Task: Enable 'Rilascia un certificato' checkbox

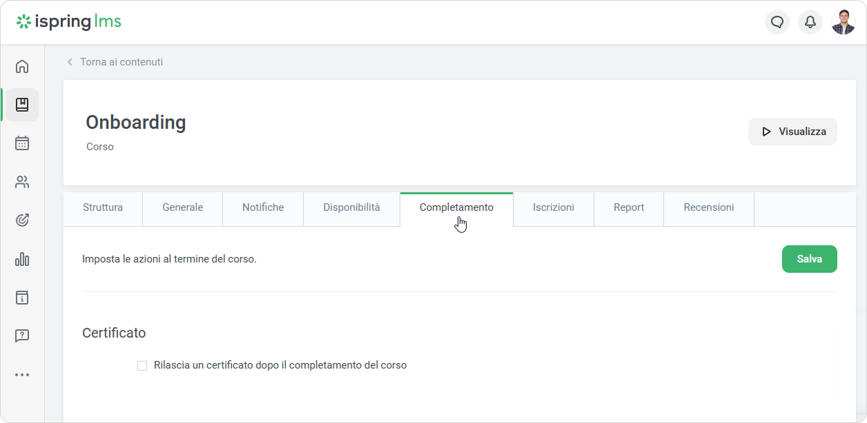Action: (x=142, y=366)
